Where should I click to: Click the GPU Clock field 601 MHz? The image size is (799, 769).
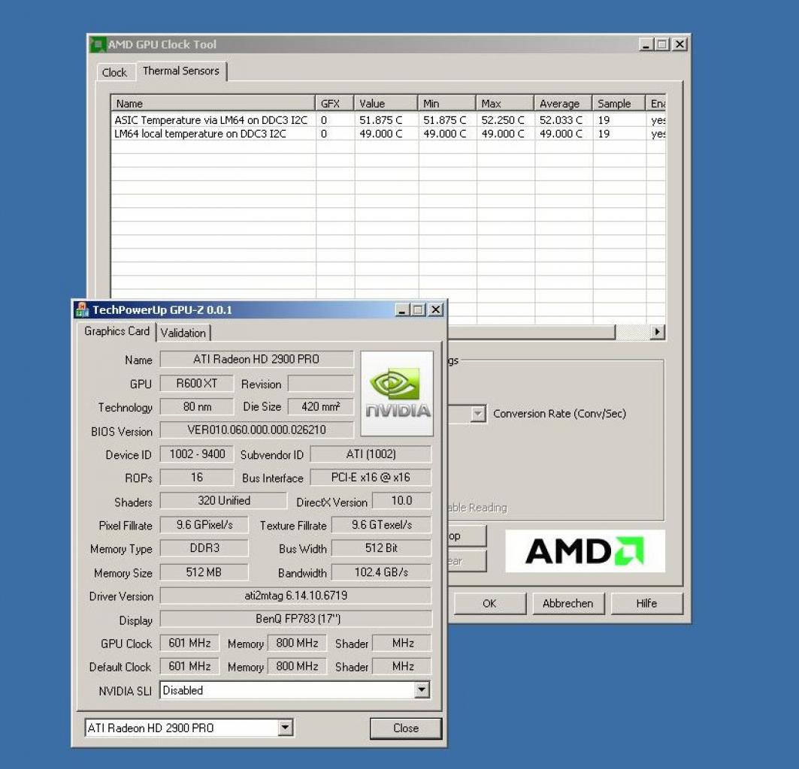[189, 643]
